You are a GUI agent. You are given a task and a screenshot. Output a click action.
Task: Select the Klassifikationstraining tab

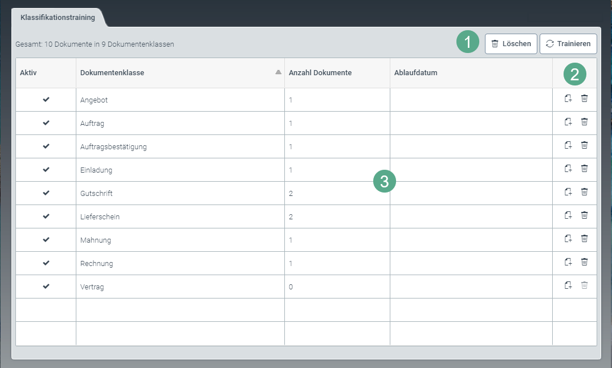58,18
